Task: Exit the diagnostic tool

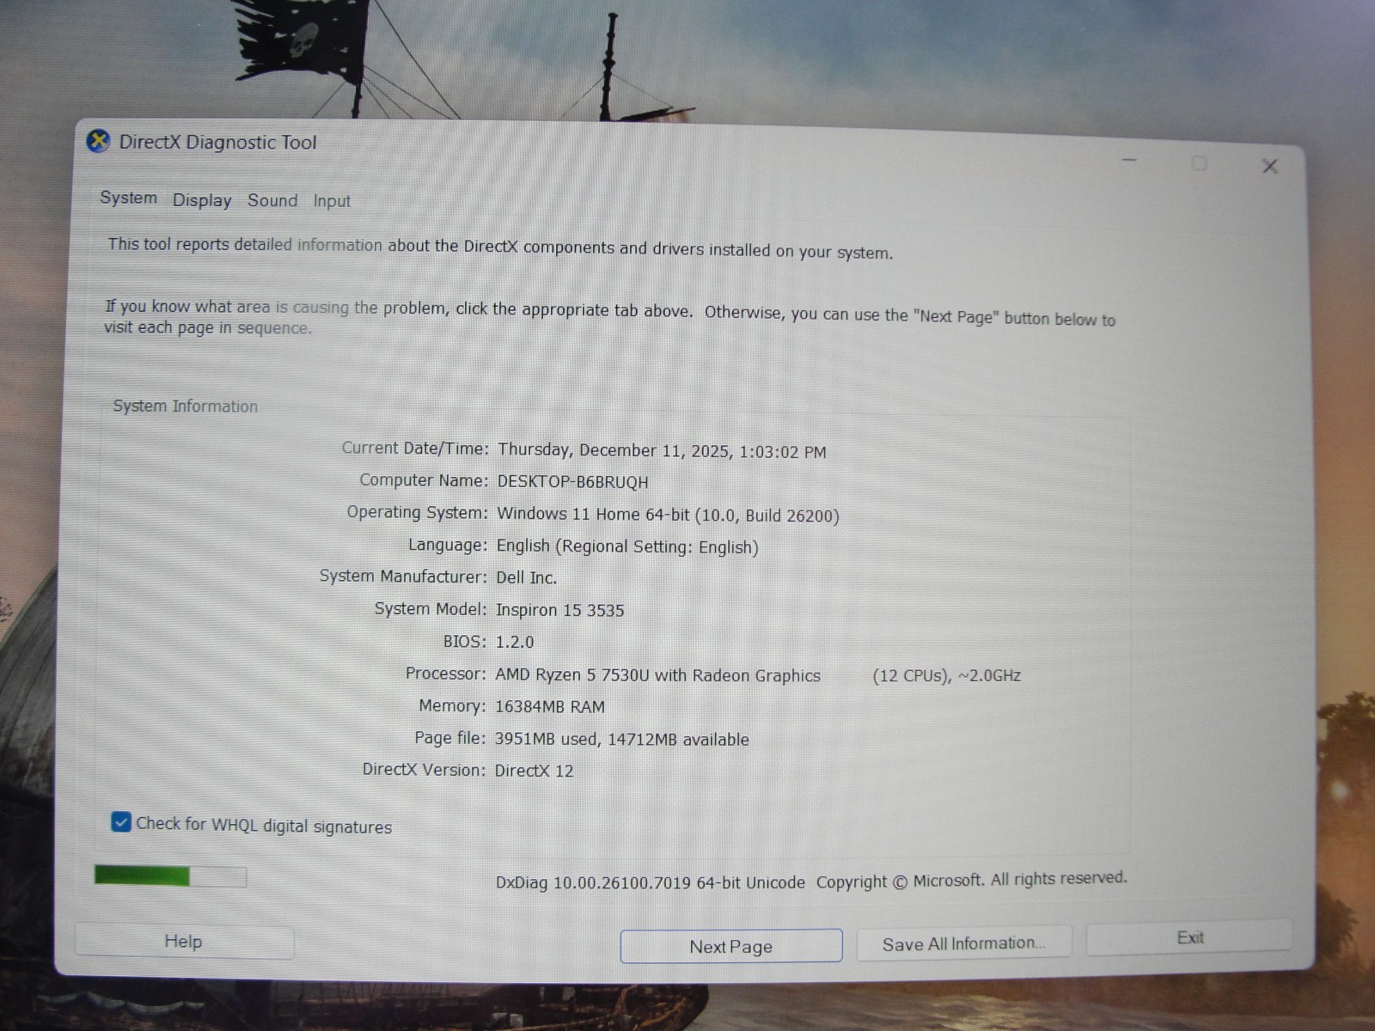Action: coord(1189,937)
